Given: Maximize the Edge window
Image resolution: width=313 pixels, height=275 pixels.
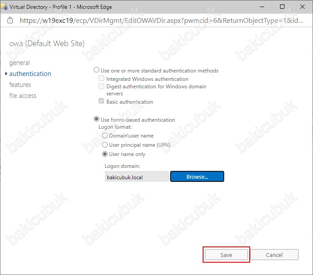Looking at the screenshot, I should [x=282, y=7].
